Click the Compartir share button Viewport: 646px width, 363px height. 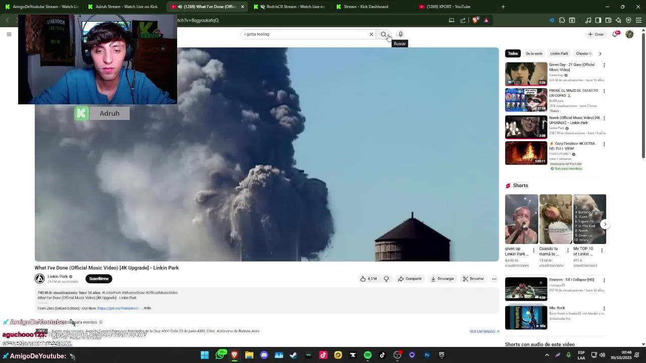(x=410, y=279)
